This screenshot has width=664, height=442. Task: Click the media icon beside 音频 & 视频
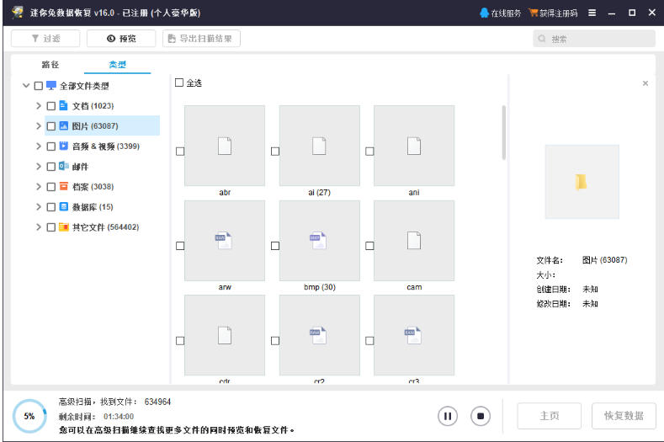point(63,146)
